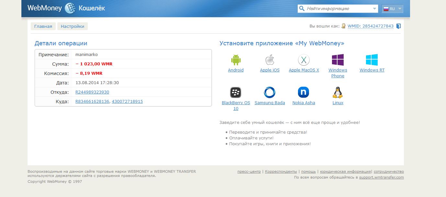This screenshot has width=446, height=197.
Task: Click the Windows Phone text link
Action: click(338, 73)
